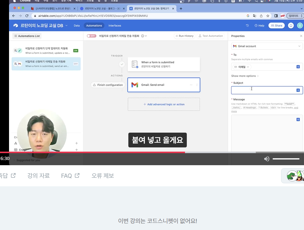Switch to the Automations tab

tap(94, 26)
